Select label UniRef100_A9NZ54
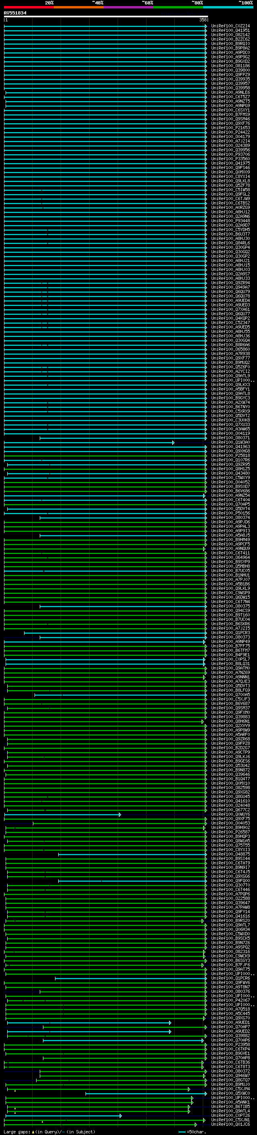Viewport: 257px width, 1135px height. pyautogui.click(x=230, y=496)
